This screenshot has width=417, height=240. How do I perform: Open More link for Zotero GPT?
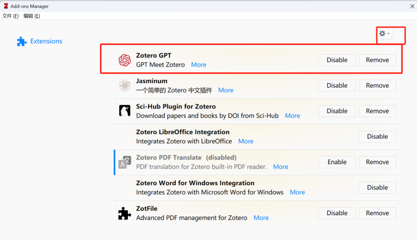tap(199, 65)
